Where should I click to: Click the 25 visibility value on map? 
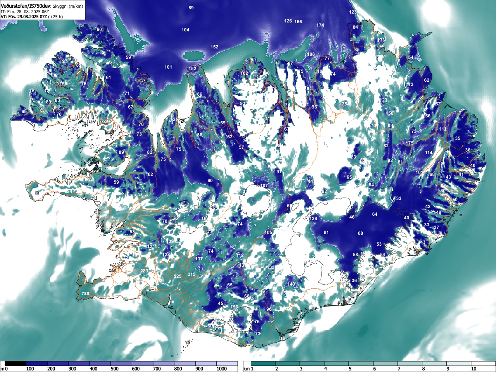(x=344, y=104)
